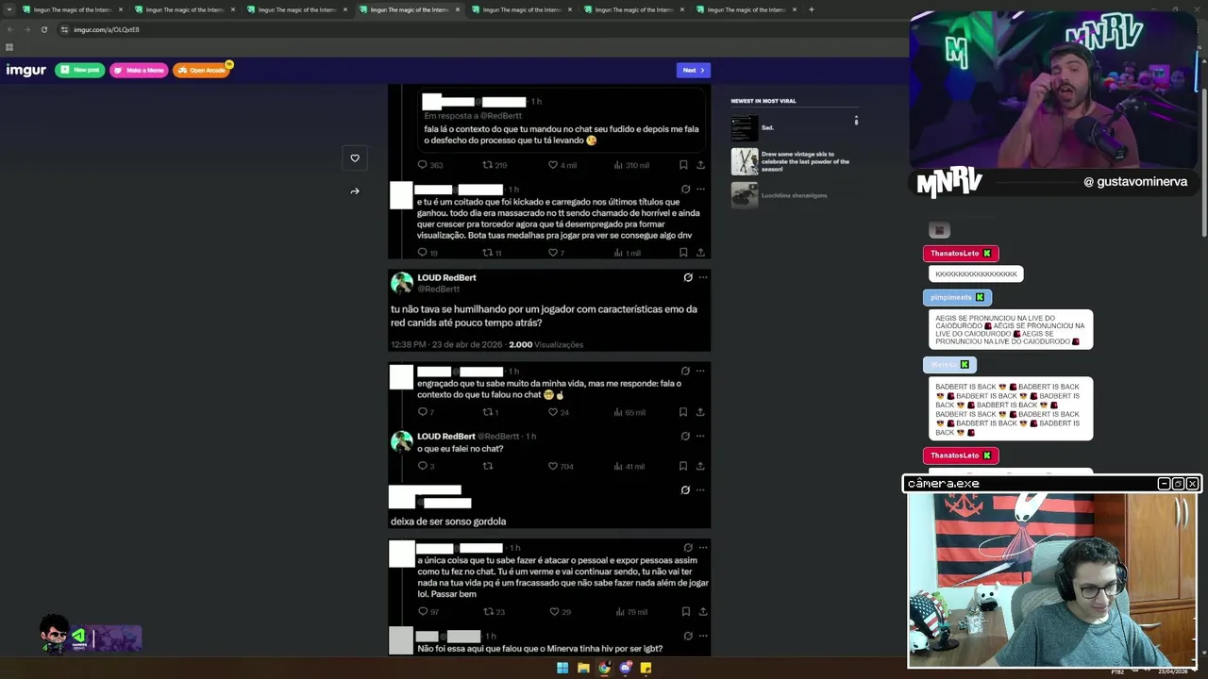Click the @RedBertt handle under LOUD RedBert
Screen dimensions: 1208x679
[x=438, y=290]
